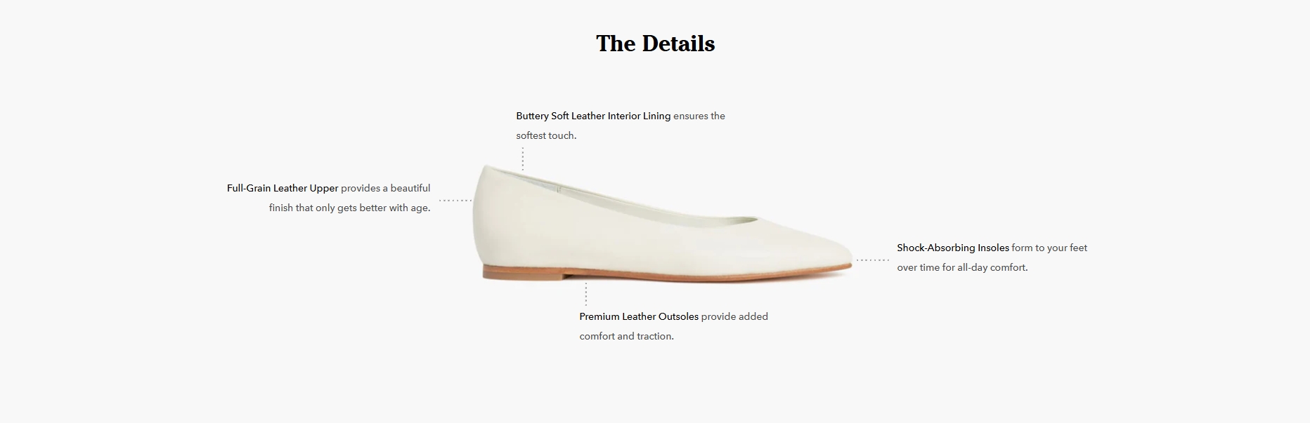Select the Shock-Absorbing Insoles label
This screenshot has width=1310, height=423.
[x=953, y=248]
